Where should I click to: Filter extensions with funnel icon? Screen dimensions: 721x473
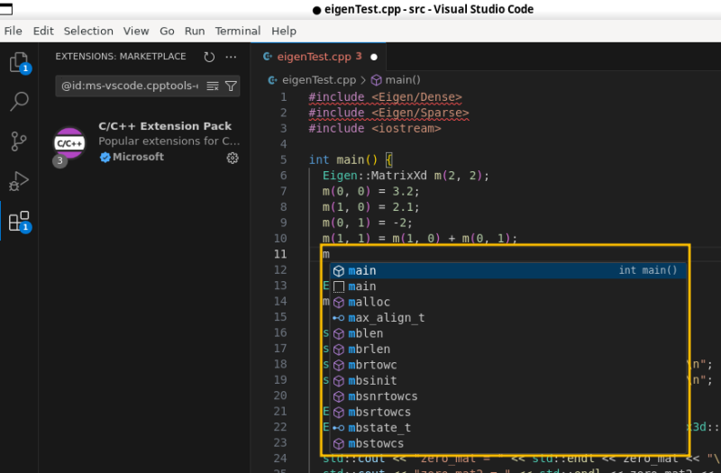click(x=231, y=86)
